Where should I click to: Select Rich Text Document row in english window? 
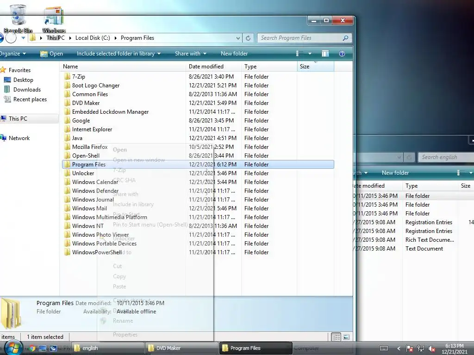click(413, 240)
